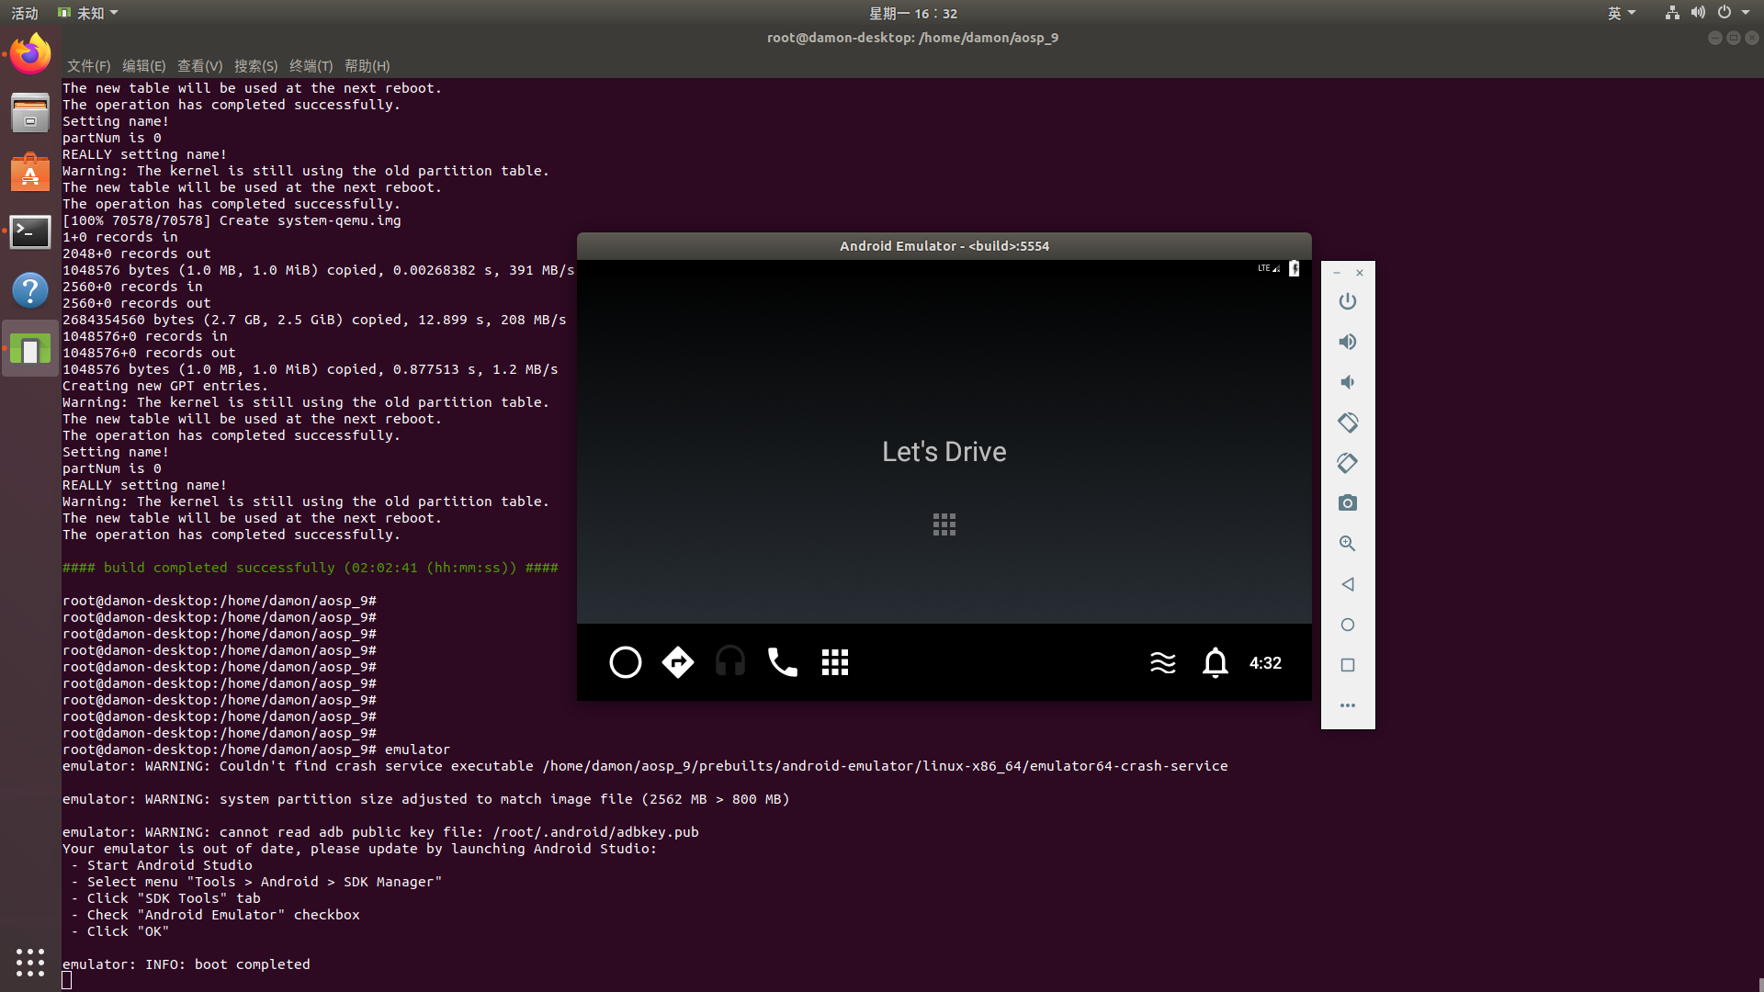Switch to Terminal from the dock
This screenshot has height=992, width=1764.
[x=30, y=231]
